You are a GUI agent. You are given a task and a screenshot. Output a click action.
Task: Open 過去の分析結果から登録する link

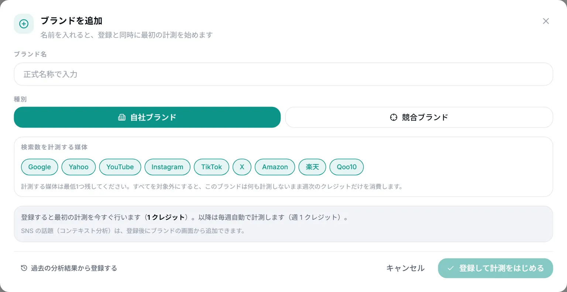(69, 268)
